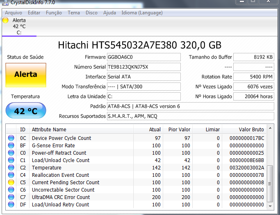Open the Tema menu

point(73,13)
